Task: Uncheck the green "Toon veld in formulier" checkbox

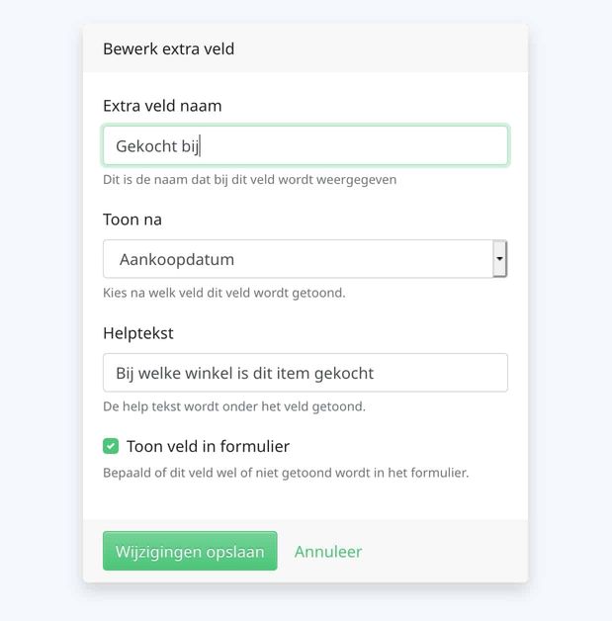Action: click(x=111, y=446)
